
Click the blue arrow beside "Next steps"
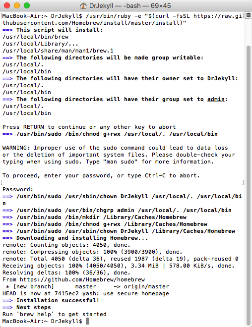tap(7, 307)
